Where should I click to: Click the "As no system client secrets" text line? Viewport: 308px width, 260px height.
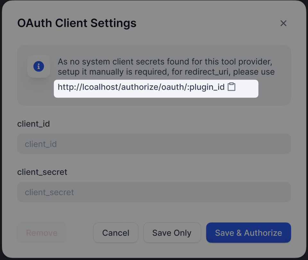click(x=167, y=62)
